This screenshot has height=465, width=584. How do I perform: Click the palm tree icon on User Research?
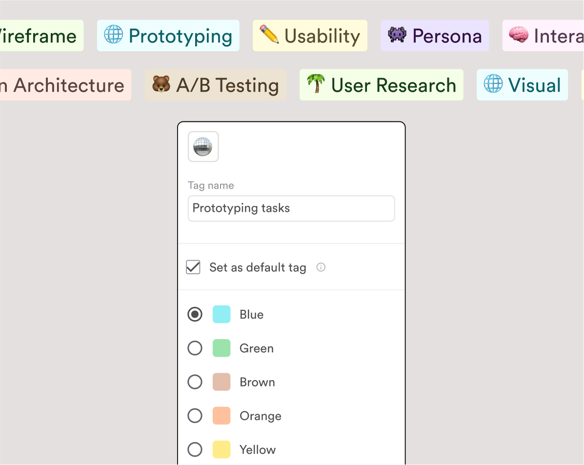[316, 84]
